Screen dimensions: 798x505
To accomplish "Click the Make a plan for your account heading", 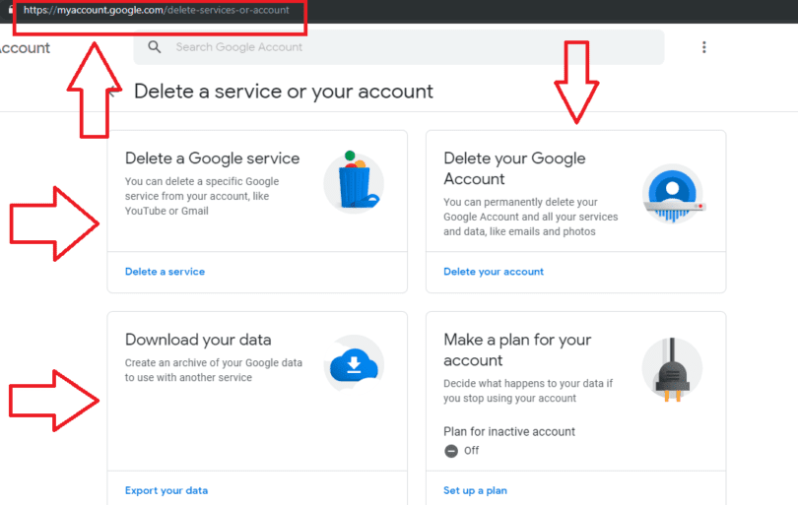I will point(517,349).
